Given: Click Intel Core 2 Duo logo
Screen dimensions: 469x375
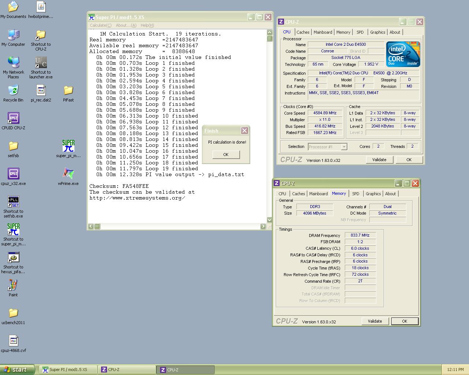Looking at the screenshot, I should [403, 54].
